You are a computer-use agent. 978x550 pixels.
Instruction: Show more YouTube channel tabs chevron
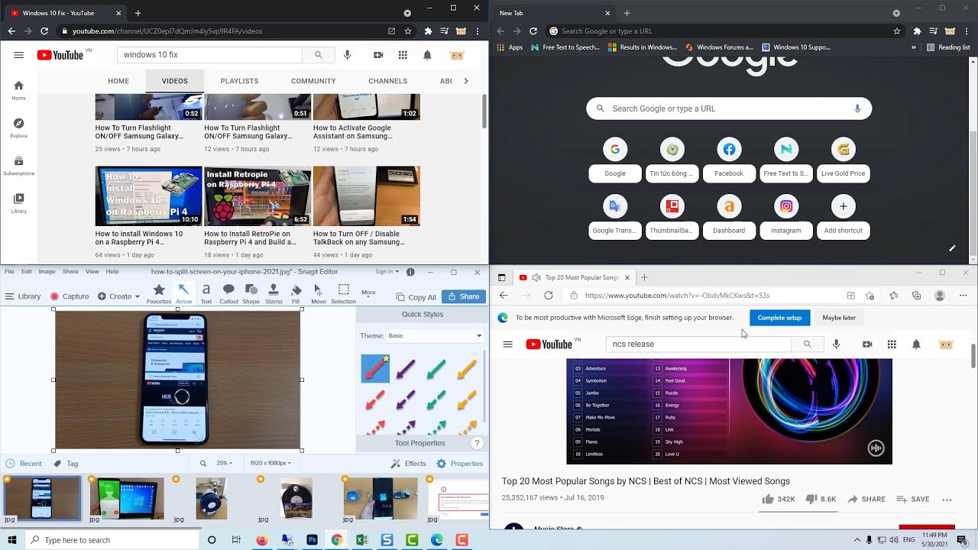point(466,81)
